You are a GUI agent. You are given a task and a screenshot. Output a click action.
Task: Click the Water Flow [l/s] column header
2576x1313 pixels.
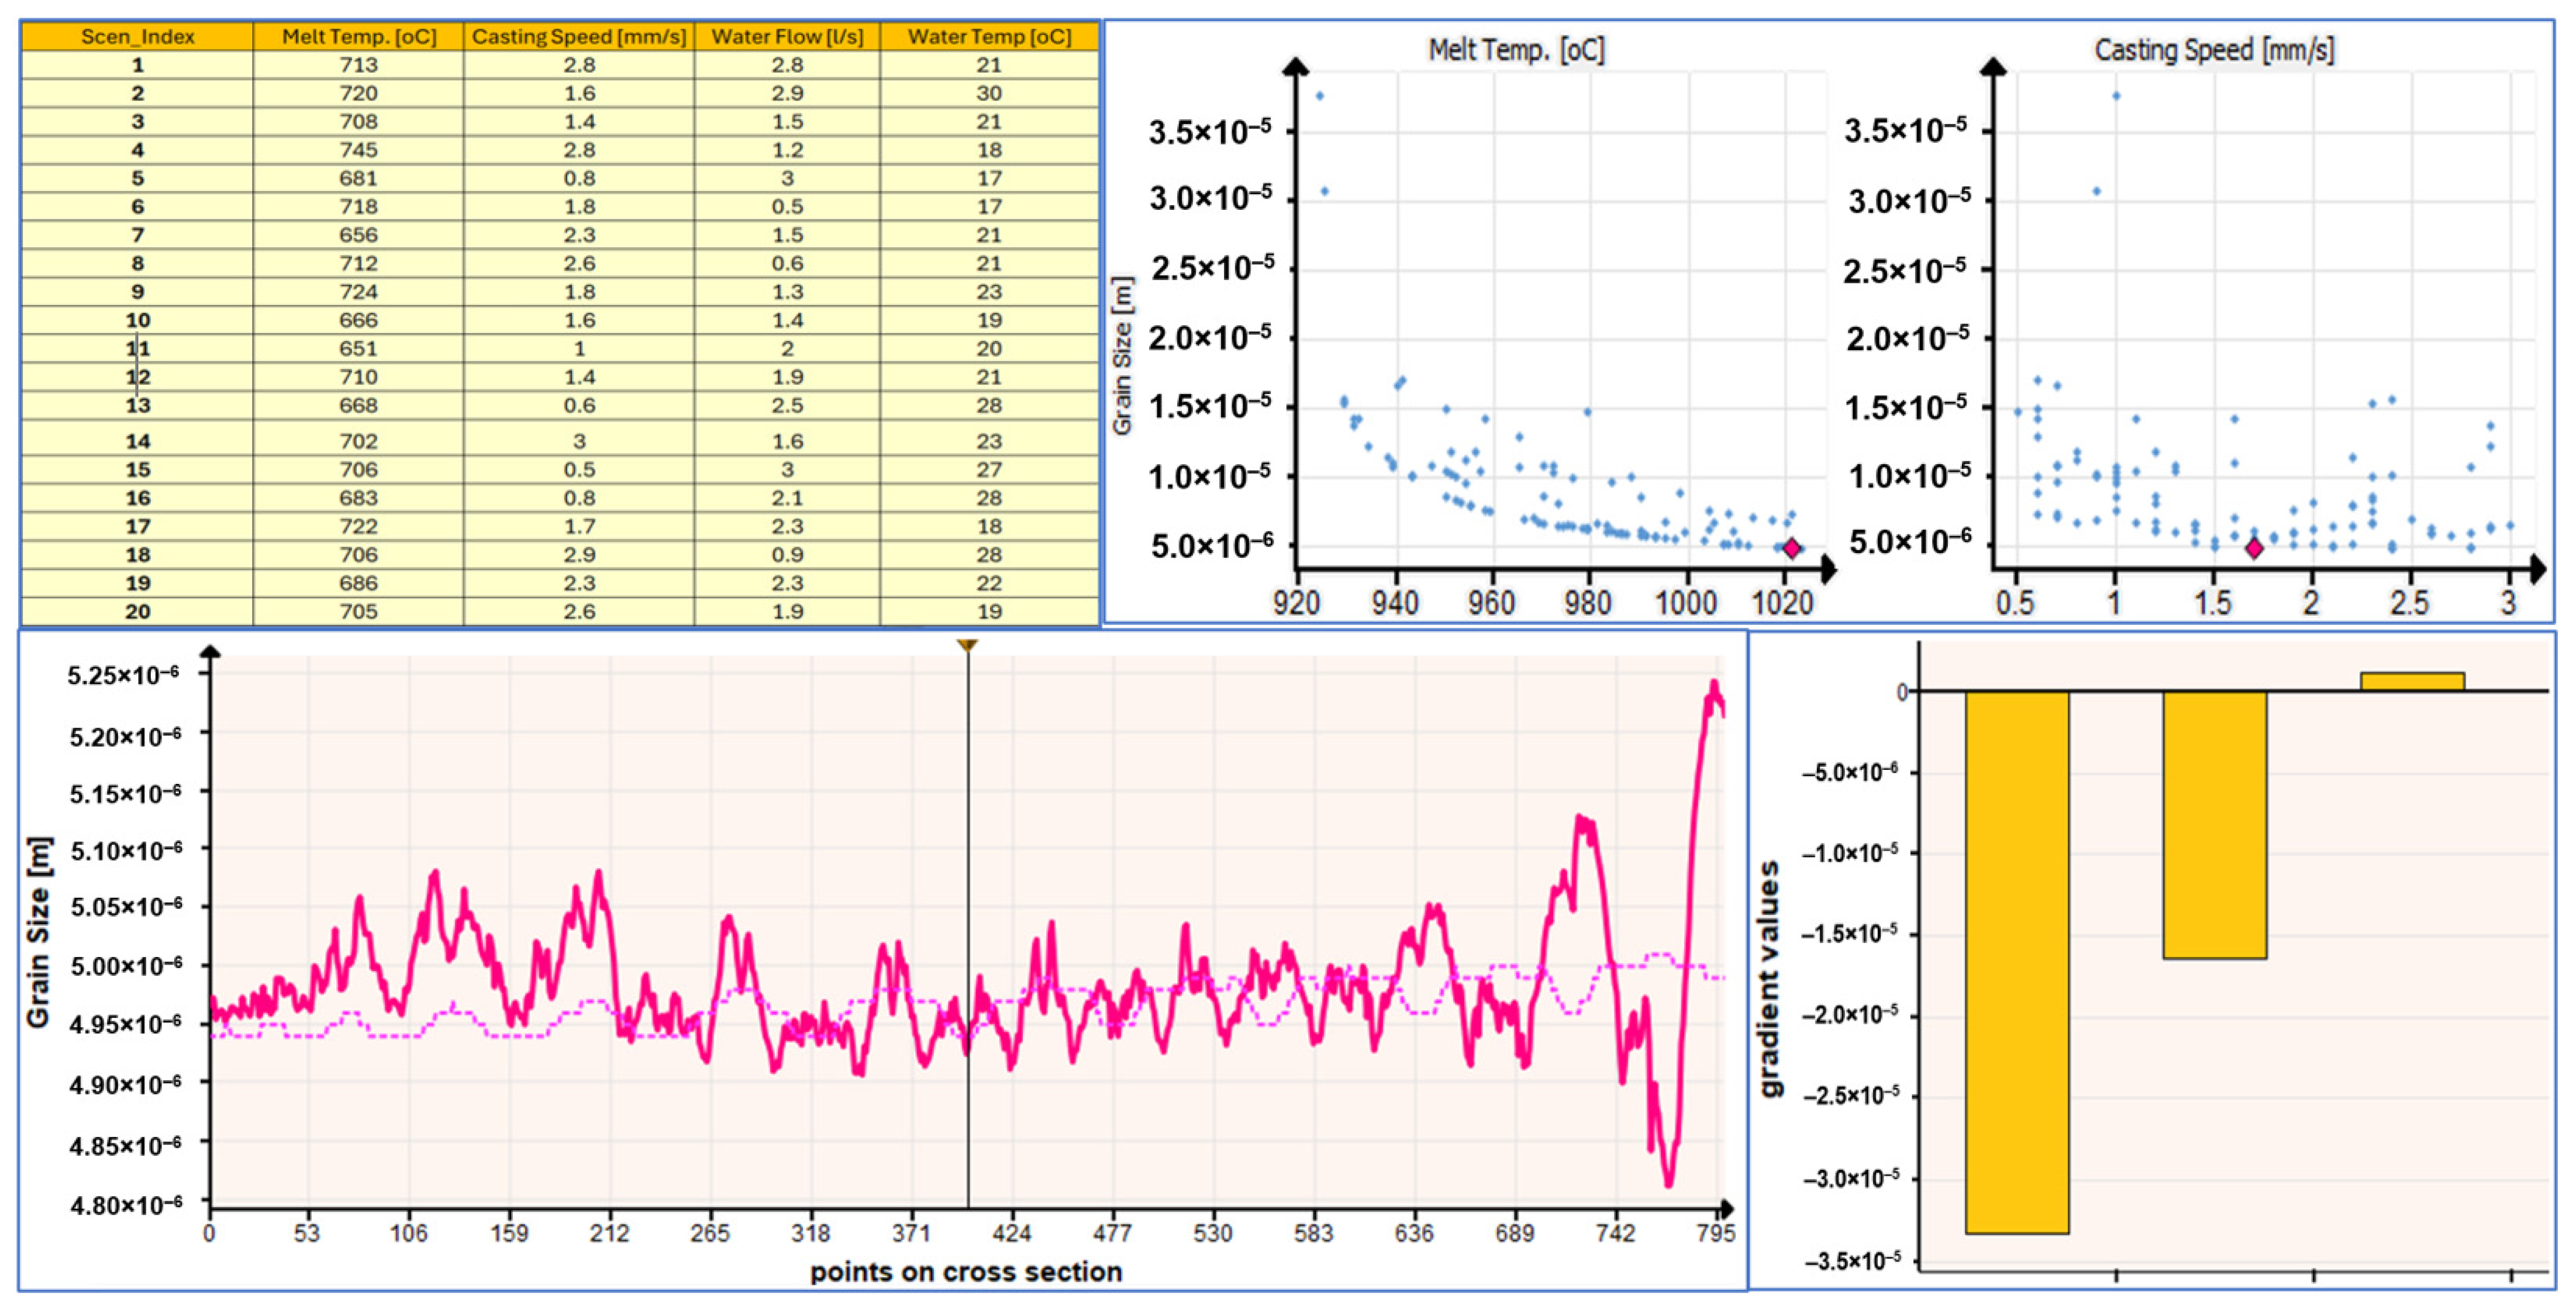(787, 37)
